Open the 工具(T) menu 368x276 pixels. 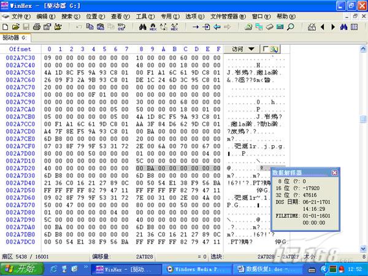(x=145, y=16)
